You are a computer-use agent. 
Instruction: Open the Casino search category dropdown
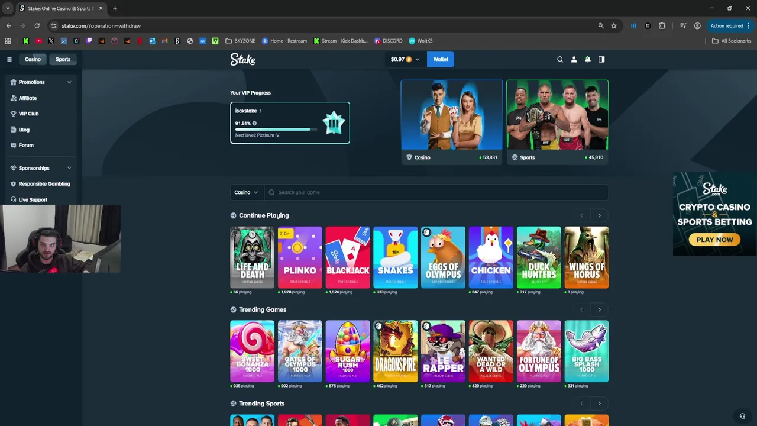(245, 192)
